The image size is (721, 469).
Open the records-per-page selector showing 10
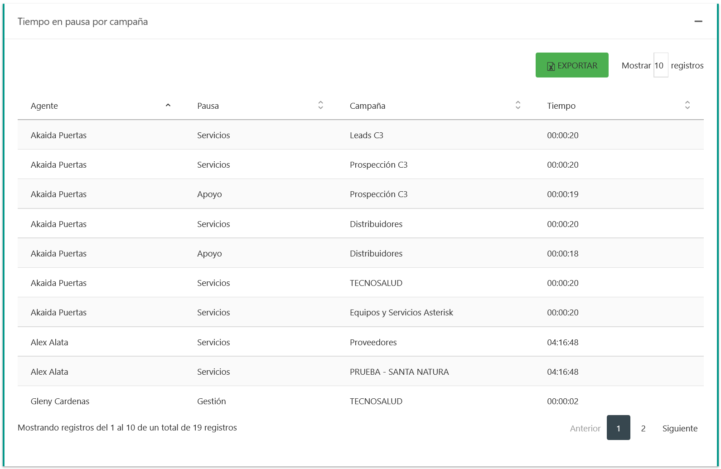coord(660,65)
